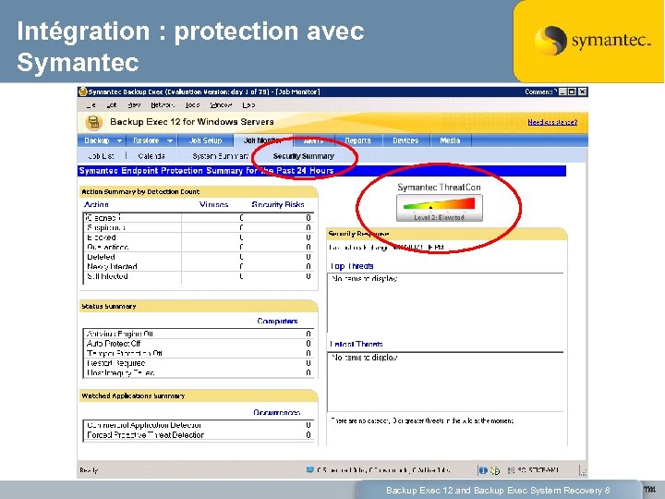
Task: Open the Media tab
Action: pyautogui.click(x=450, y=140)
